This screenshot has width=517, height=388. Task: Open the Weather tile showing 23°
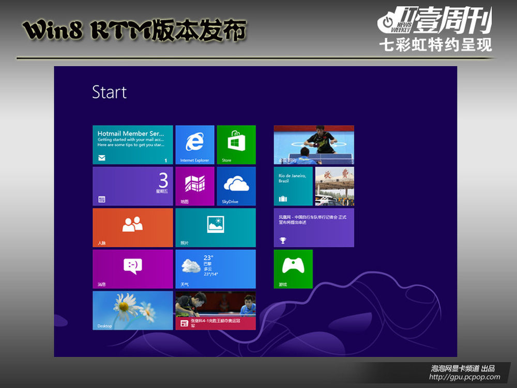pyautogui.click(x=216, y=268)
